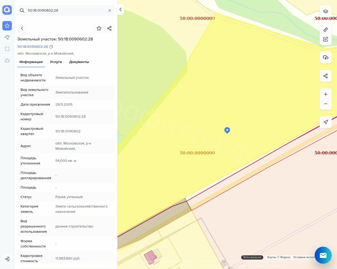This screenshot has height=269, width=337.
Task: Select the dashed rectangle selection tool
Action: pos(7,49)
